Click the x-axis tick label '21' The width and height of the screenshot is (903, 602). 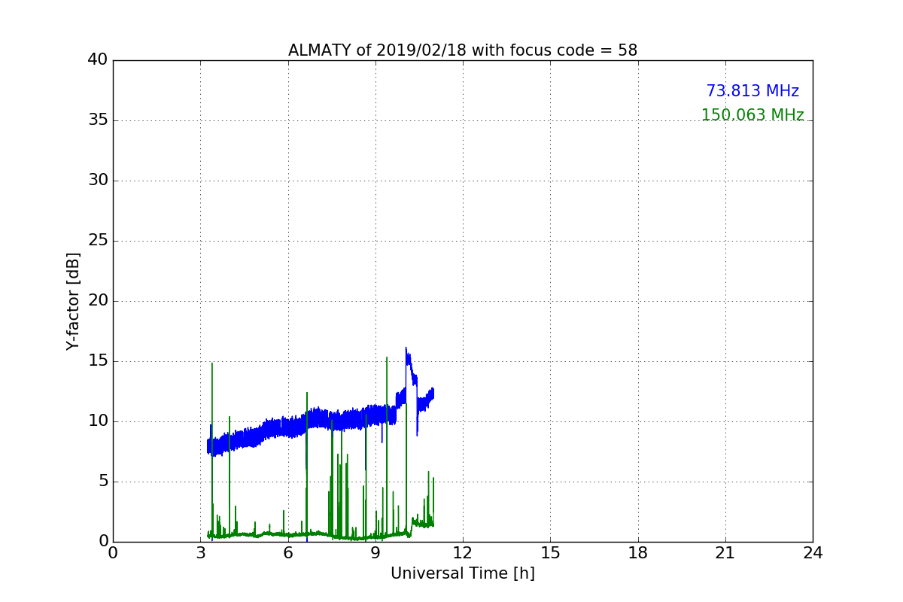pos(725,553)
